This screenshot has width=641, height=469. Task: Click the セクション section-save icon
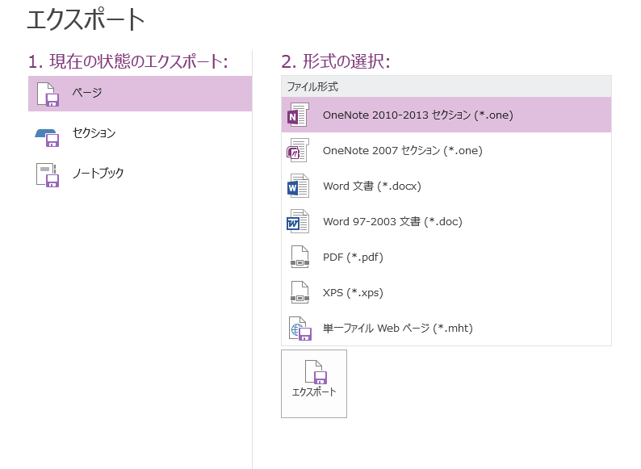pos(48,137)
